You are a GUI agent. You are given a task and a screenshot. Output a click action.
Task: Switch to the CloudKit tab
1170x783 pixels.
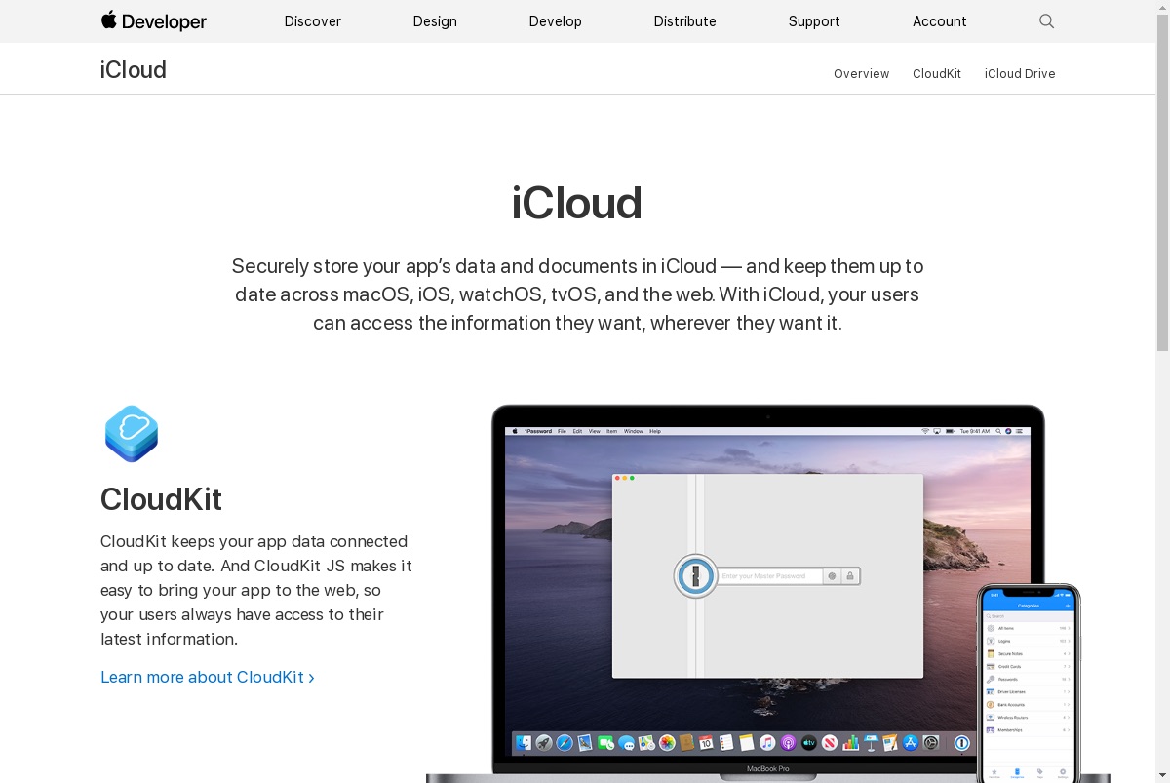click(x=937, y=74)
